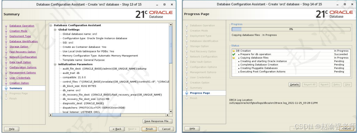
Task: Go to Creation Option step link
Action: pos(19,83)
